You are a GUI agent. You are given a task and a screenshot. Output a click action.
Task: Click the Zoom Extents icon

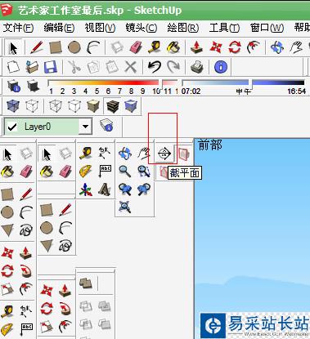[125, 207]
